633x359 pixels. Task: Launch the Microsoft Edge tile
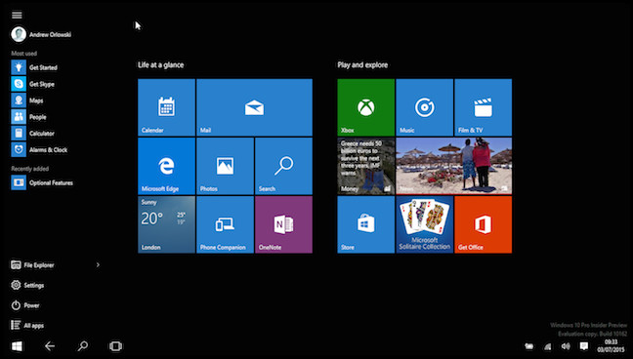tap(166, 166)
